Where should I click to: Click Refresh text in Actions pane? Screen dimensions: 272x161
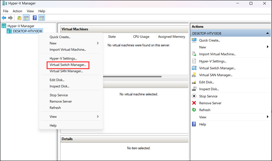(205, 110)
